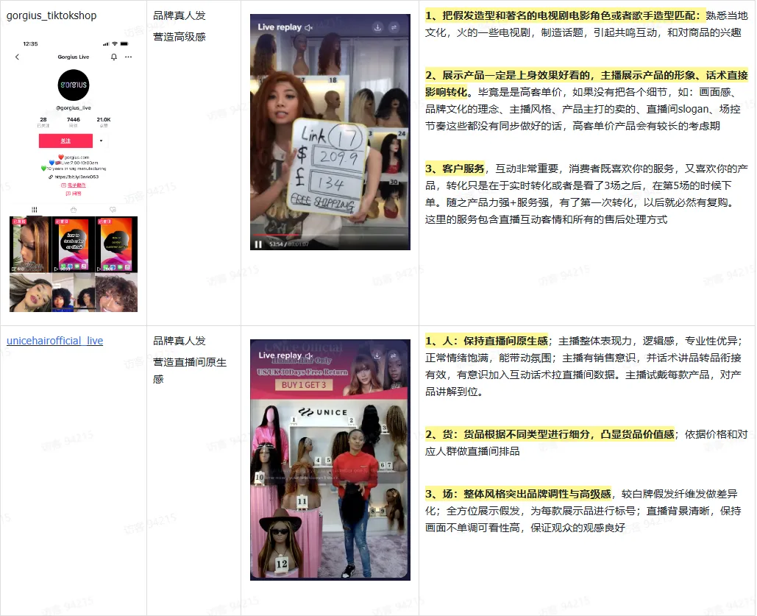Open the 'how to track order' pinned video
The height and width of the screenshot is (616, 757).
coord(74,244)
